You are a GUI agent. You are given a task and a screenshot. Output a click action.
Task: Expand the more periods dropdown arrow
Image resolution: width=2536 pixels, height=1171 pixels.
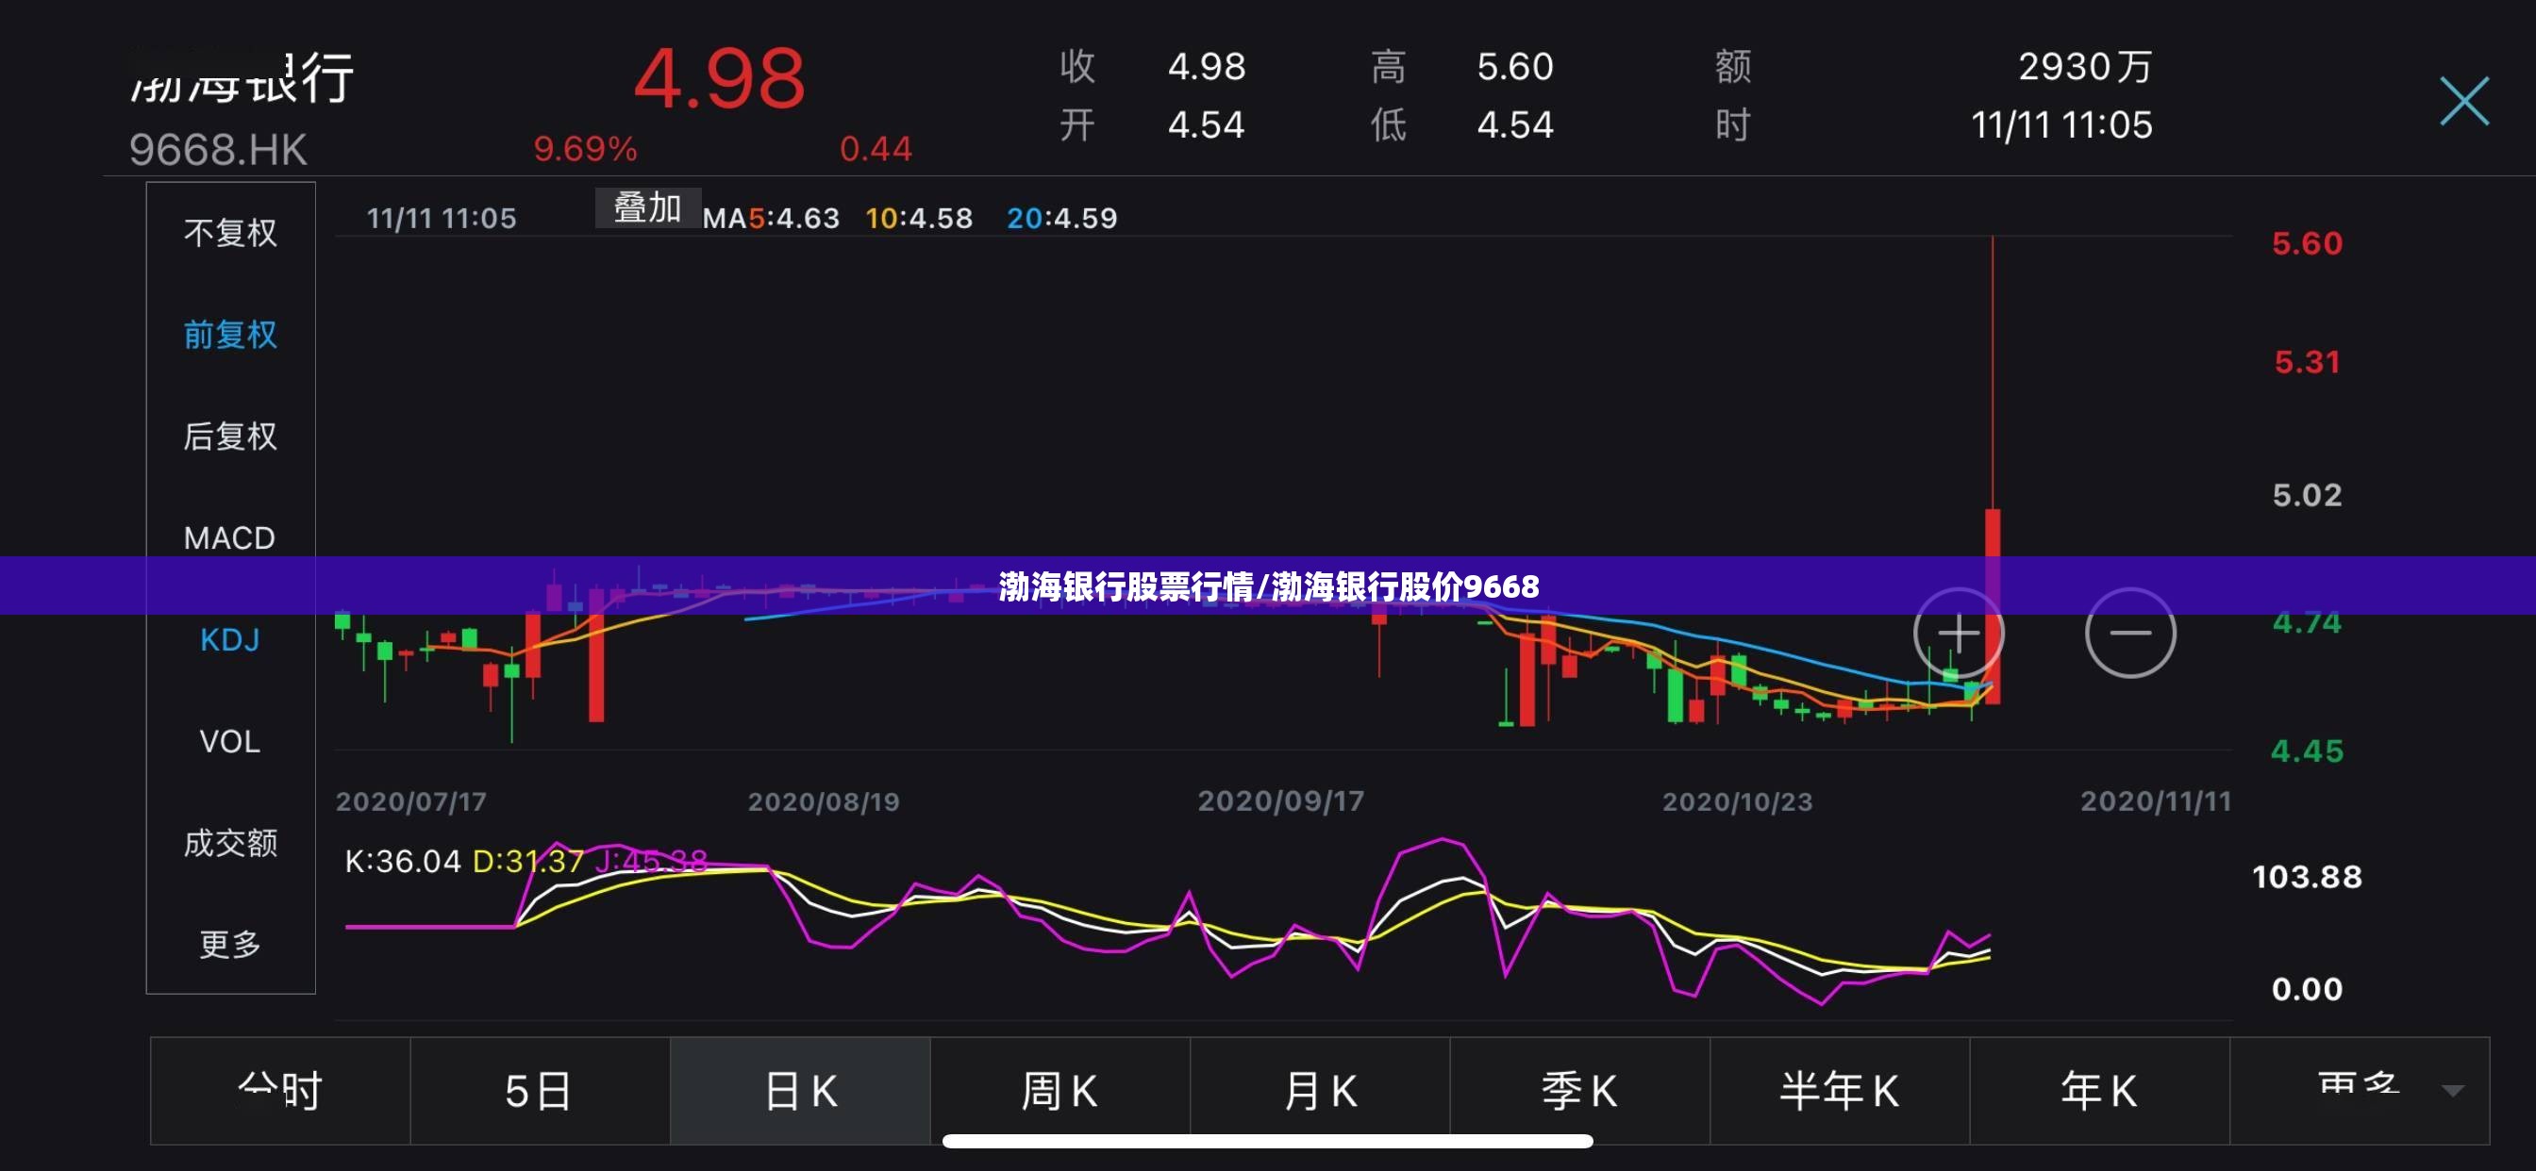pos(2452,1090)
